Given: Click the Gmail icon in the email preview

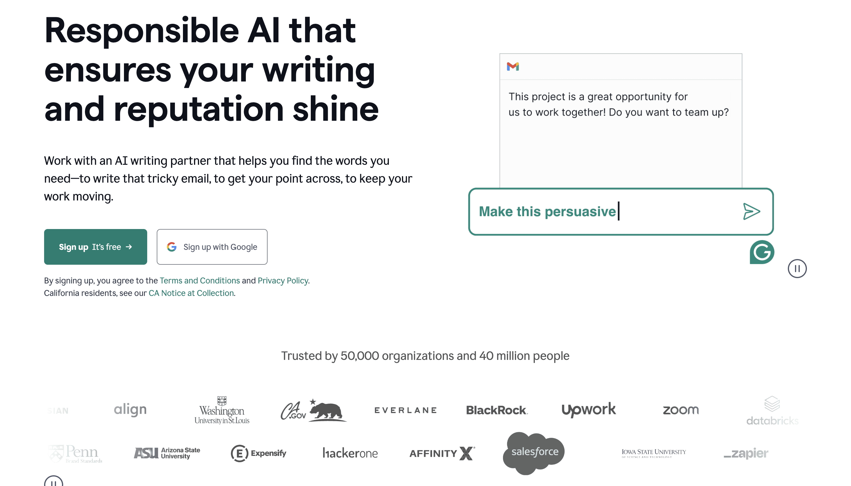Looking at the screenshot, I should (x=514, y=67).
